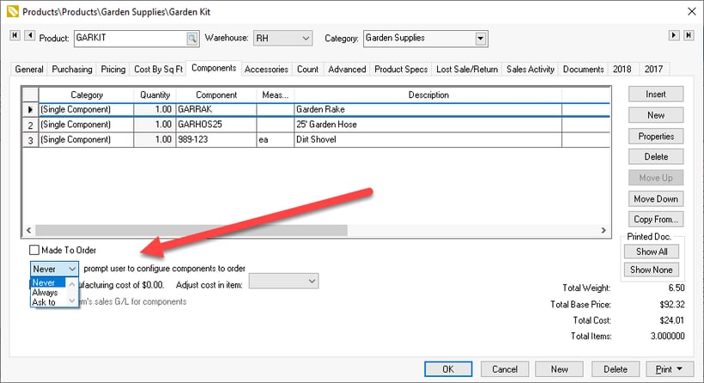Click the Insert button

point(656,94)
